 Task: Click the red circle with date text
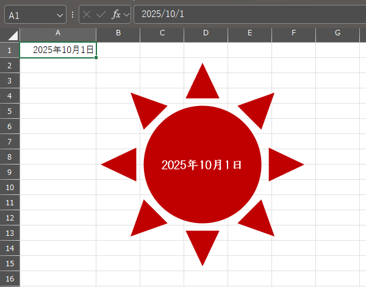pyautogui.click(x=203, y=183)
